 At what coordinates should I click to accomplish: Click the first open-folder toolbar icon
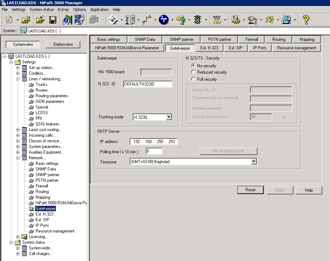[26, 20]
